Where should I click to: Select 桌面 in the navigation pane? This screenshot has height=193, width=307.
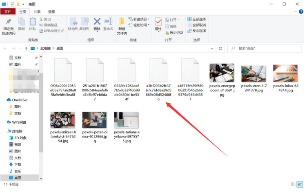tap(20, 178)
